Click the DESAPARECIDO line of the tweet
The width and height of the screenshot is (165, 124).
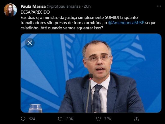click(x=35, y=12)
